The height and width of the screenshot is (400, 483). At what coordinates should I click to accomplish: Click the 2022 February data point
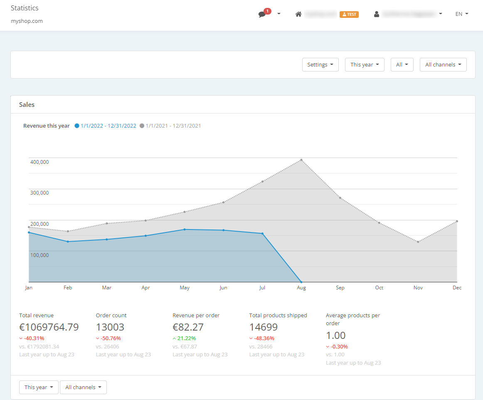68,242
